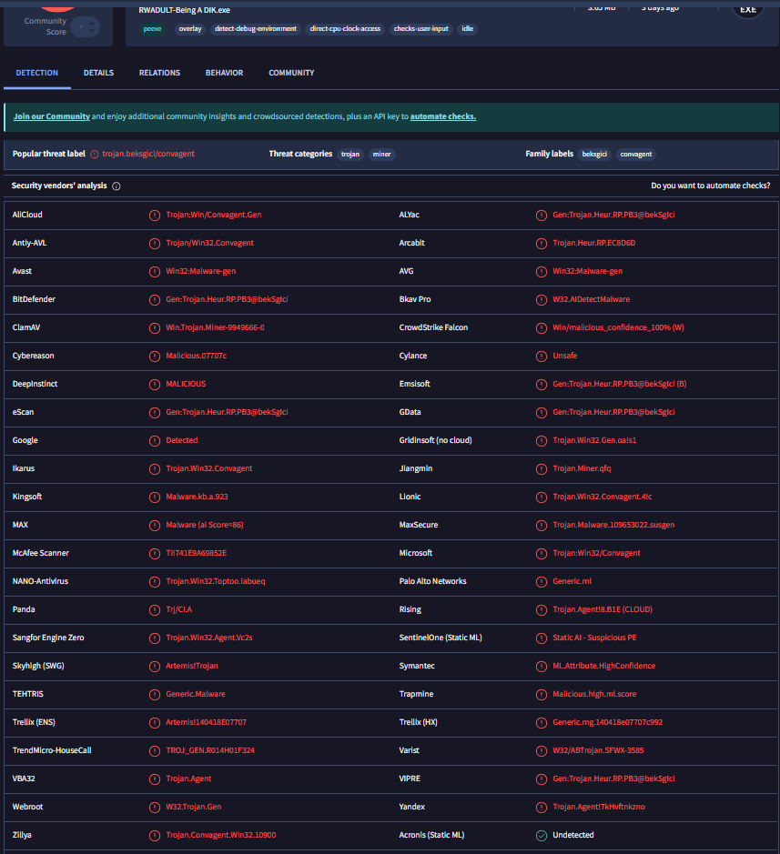Select the Trojan:Win32/Convagent Microsoft result
The image size is (780, 854).
click(x=596, y=553)
